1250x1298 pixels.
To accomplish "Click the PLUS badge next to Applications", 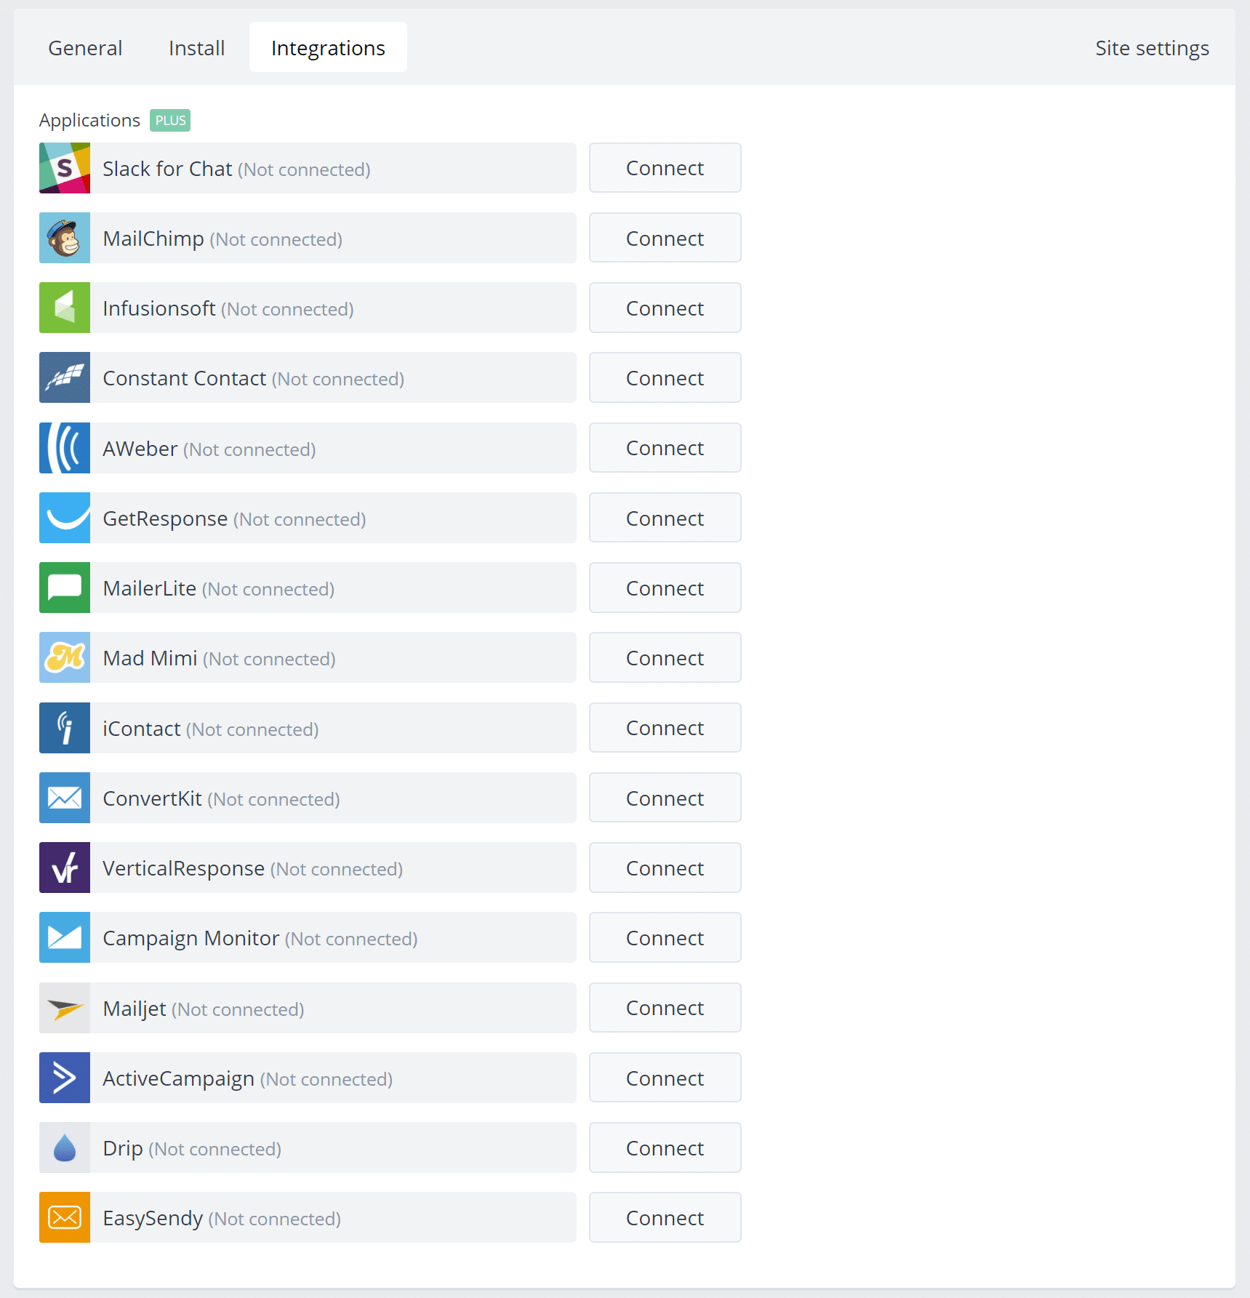I will tap(170, 120).
